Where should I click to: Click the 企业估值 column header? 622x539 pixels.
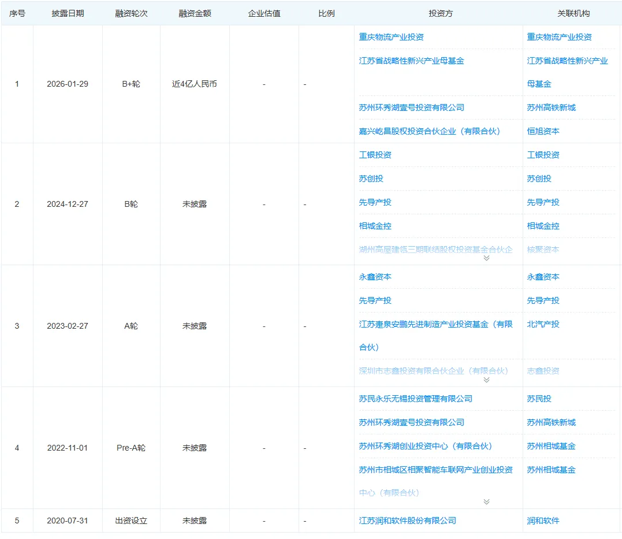[264, 13]
